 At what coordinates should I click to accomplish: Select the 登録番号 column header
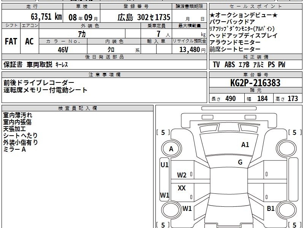coord(136,6)
